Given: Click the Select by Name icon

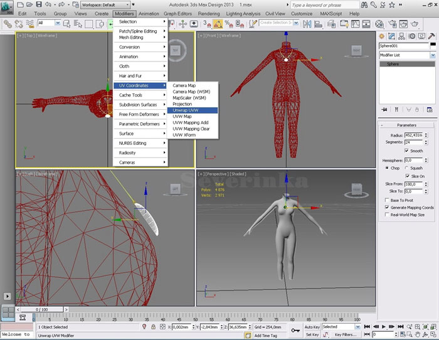Looking at the screenshot, I should 78,24.
